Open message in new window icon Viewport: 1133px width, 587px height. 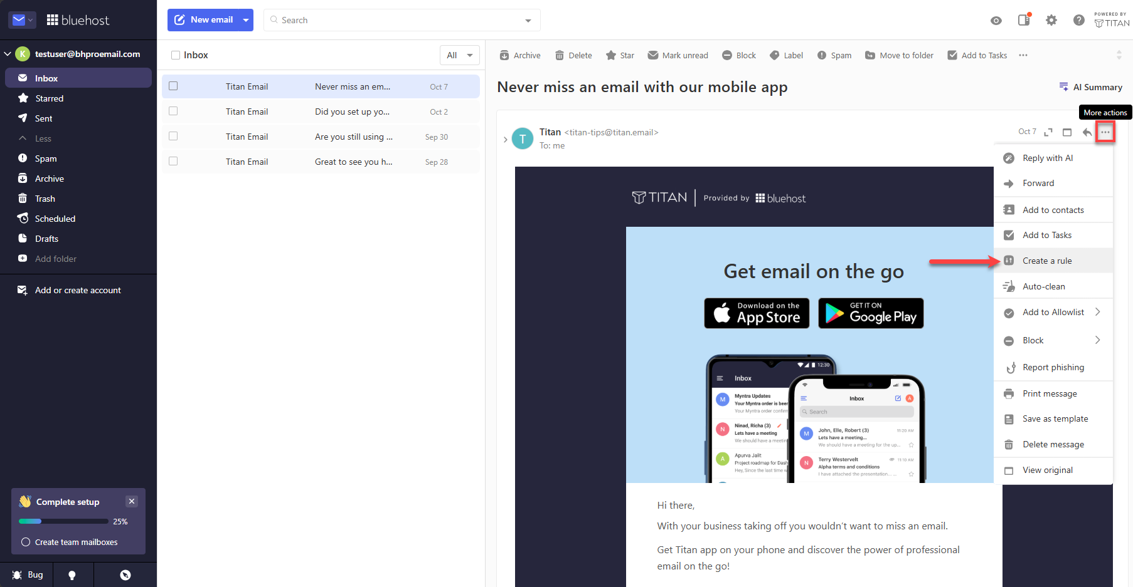point(1067,132)
